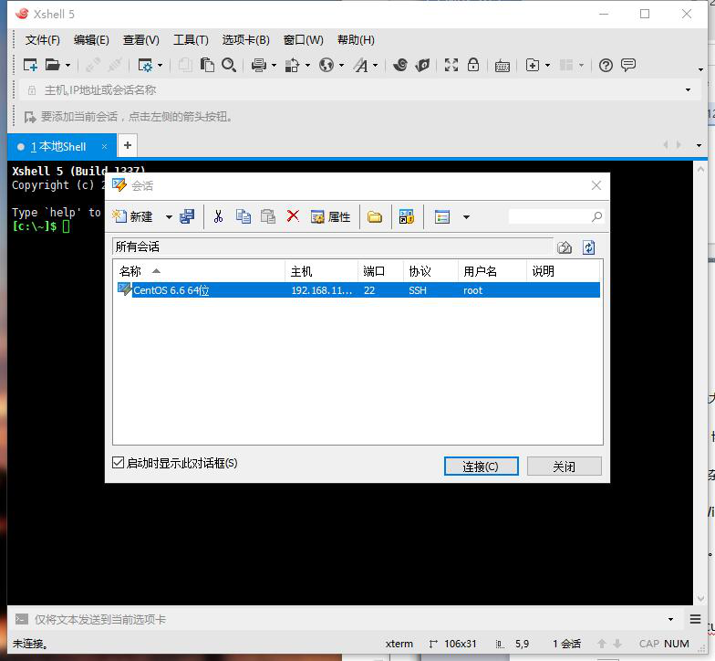Click the Cut scissors icon in Sessions dialog
The image size is (715, 661).
click(219, 216)
